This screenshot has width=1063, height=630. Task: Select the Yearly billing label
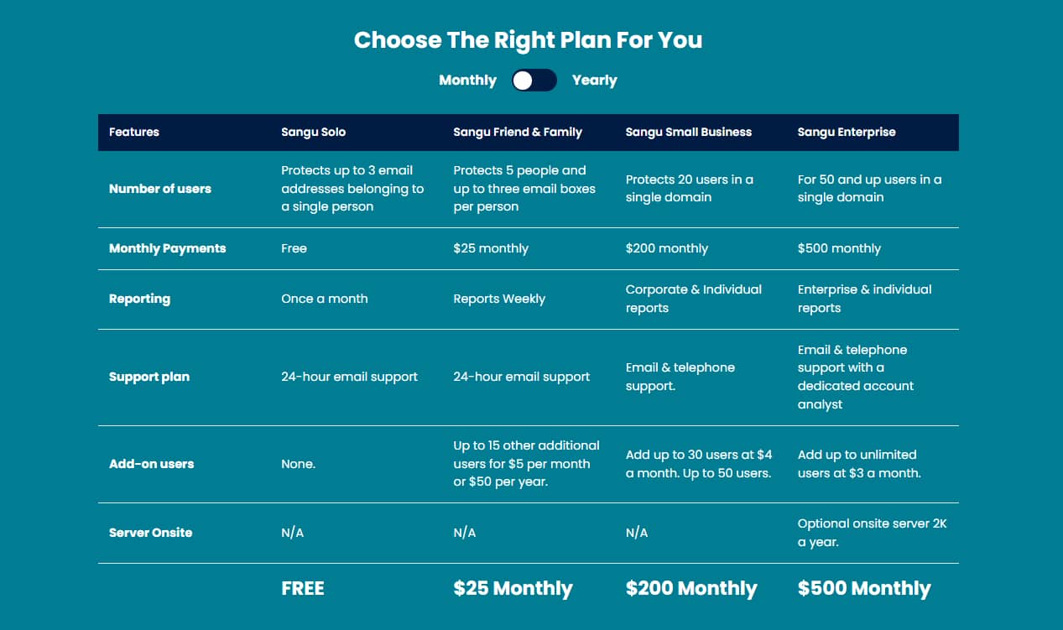tap(594, 81)
